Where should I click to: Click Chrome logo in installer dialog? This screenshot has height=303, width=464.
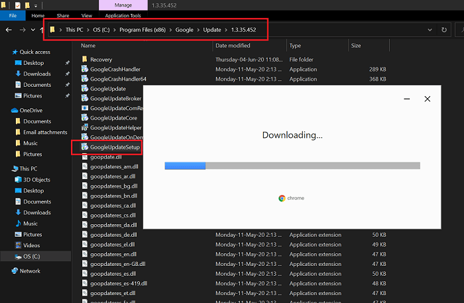(x=282, y=198)
